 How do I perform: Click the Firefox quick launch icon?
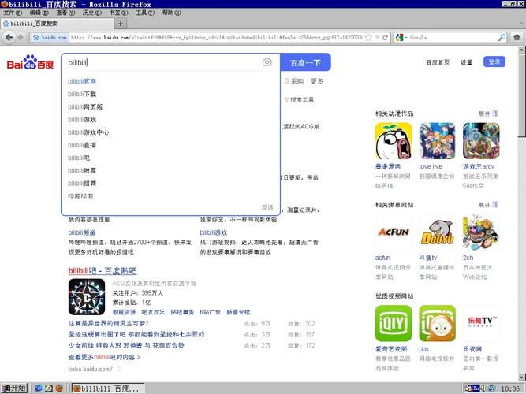click(59, 388)
